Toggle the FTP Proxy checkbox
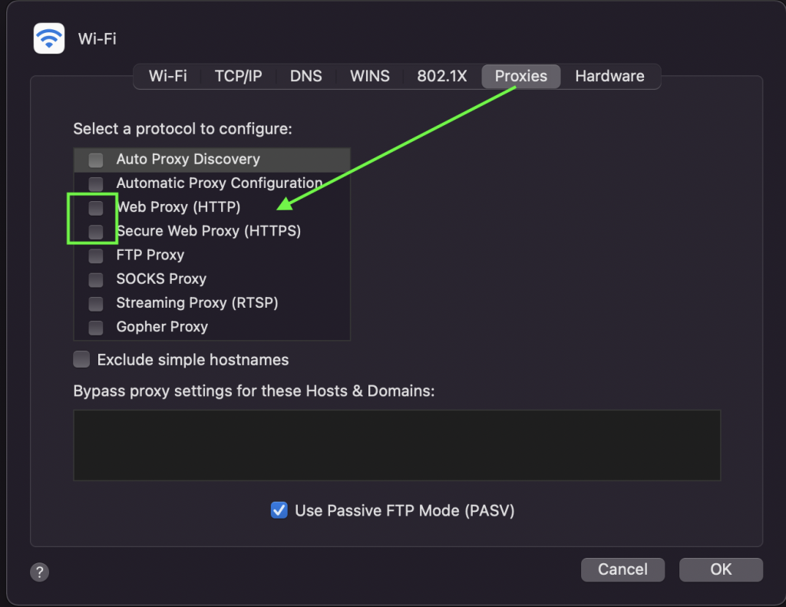Screen dimensions: 786x607 (96, 256)
